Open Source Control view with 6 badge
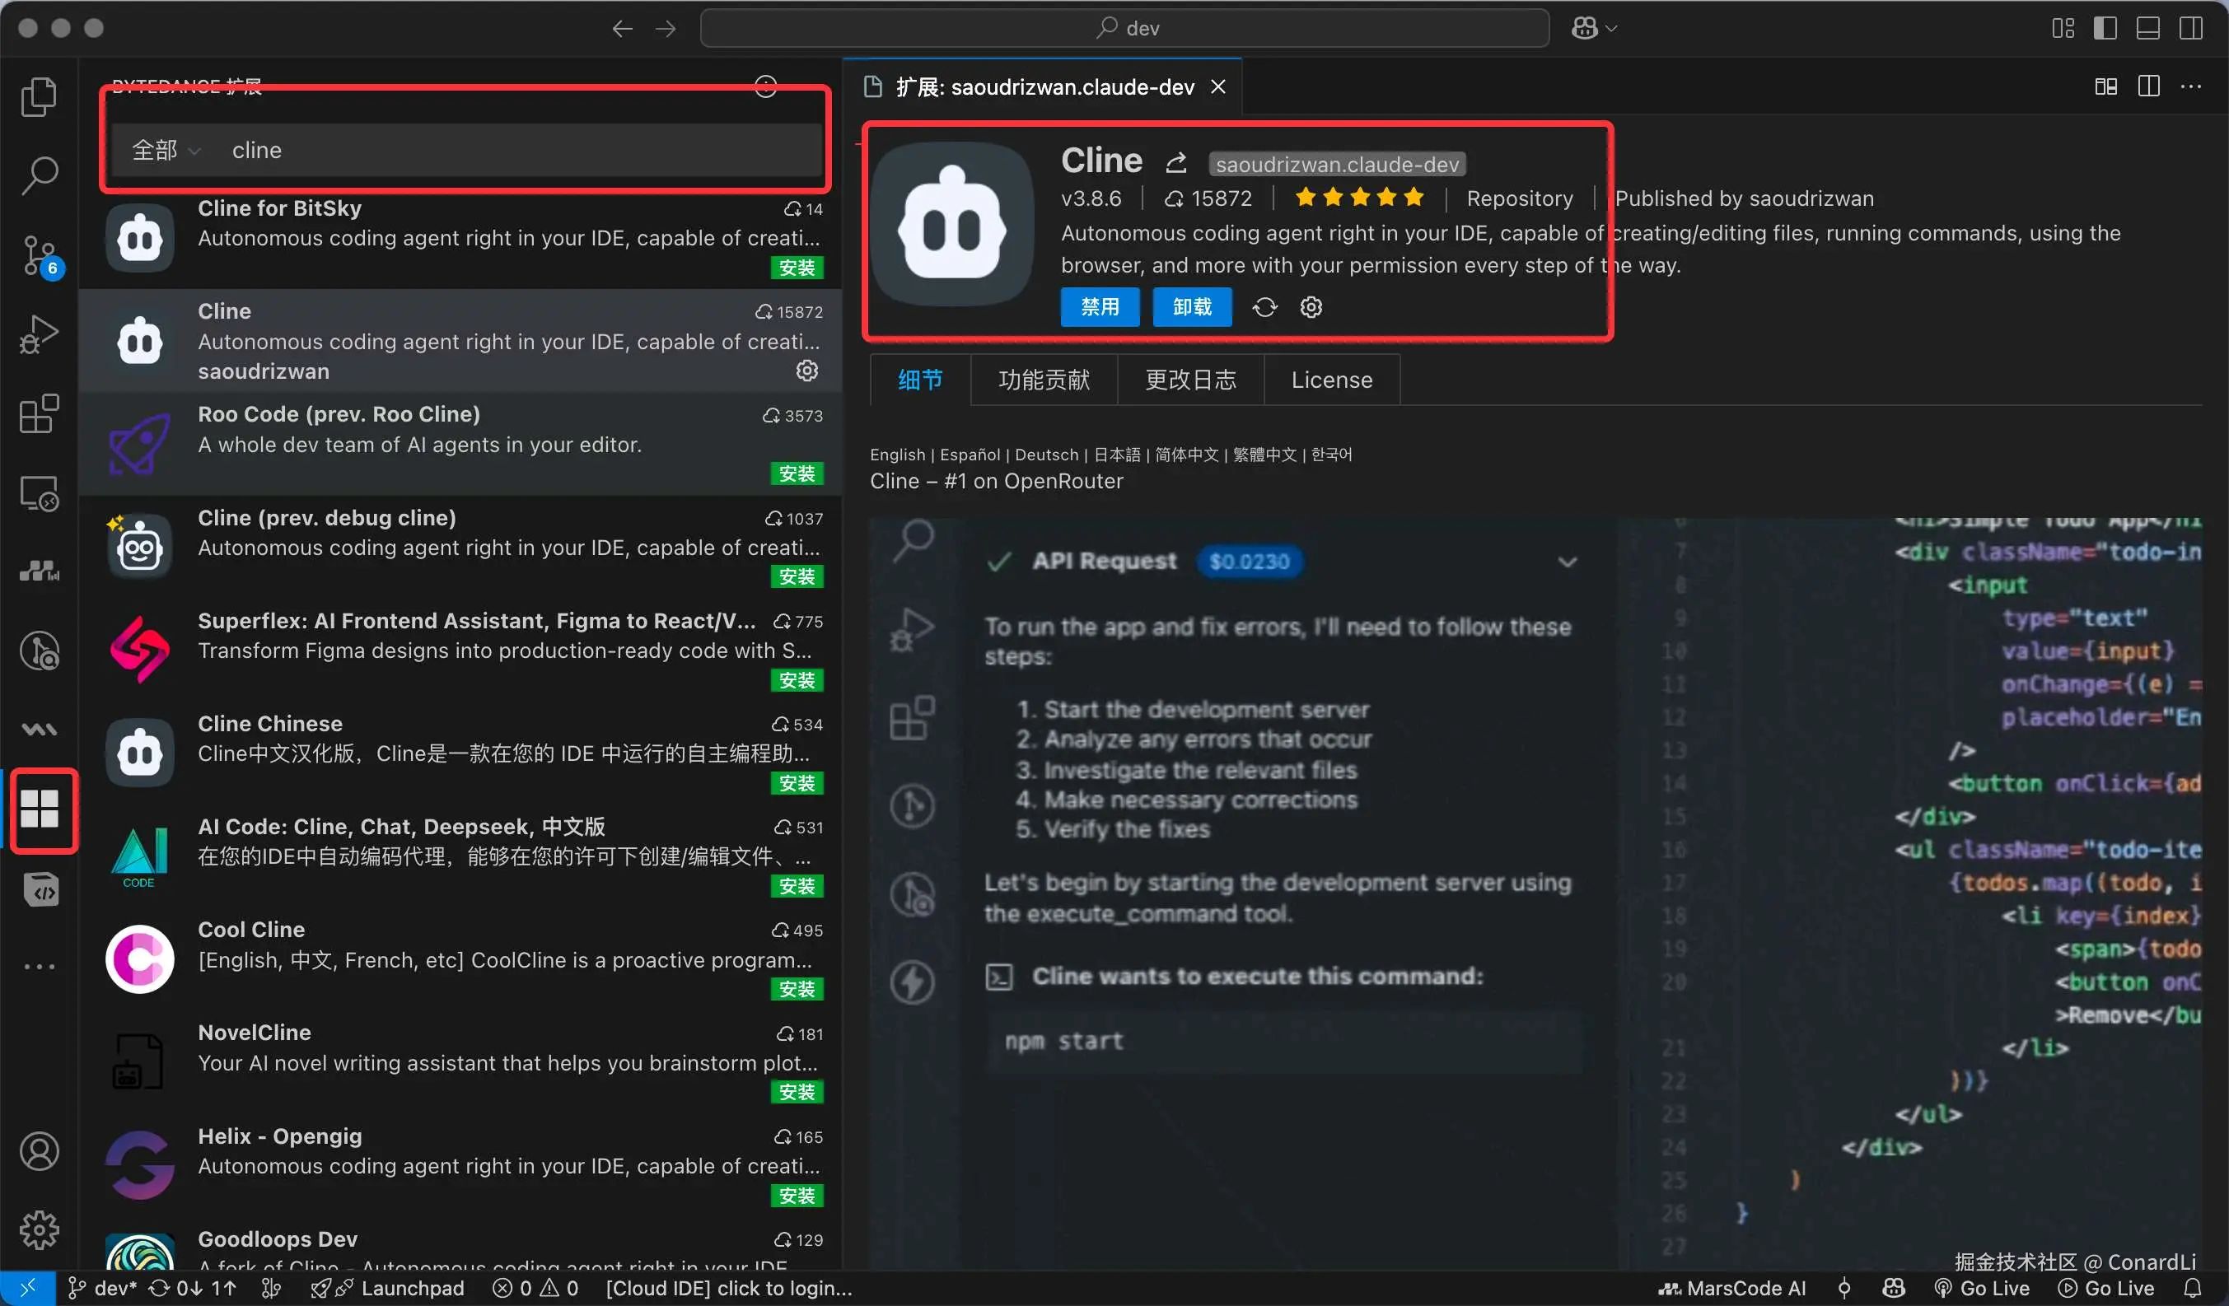 [x=39, y=255]
